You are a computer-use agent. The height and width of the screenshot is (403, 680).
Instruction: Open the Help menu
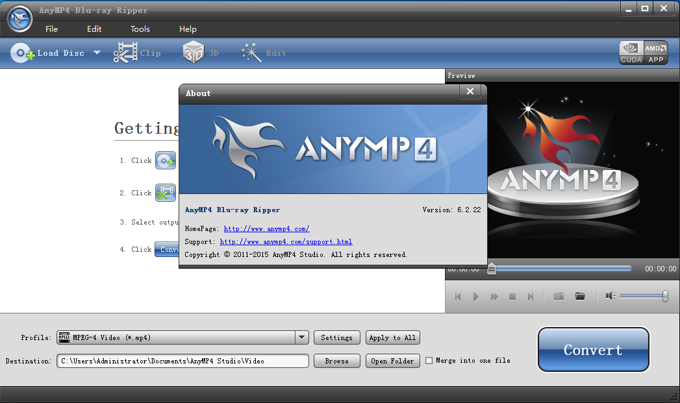pos(188,29)
